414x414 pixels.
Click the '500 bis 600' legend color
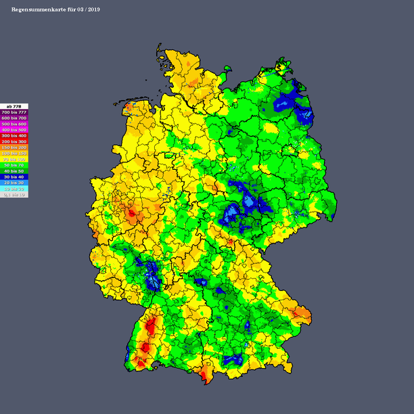pyautogui.click(x=14, y=124)
